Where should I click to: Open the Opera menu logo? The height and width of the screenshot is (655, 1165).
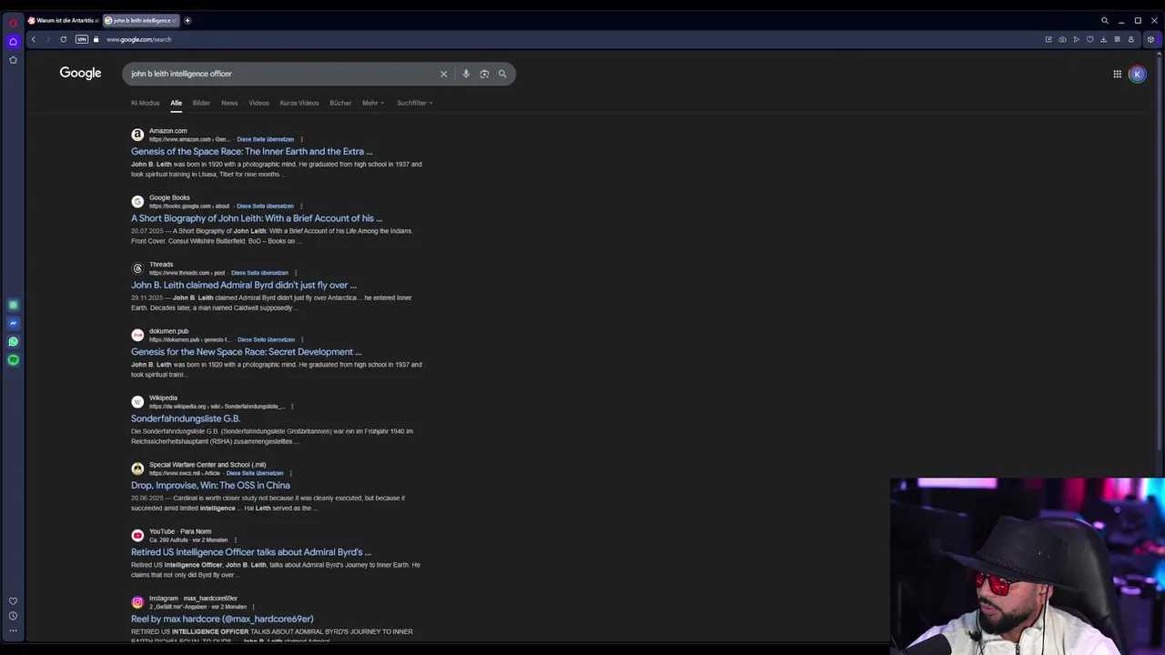(x=13, y=23)
